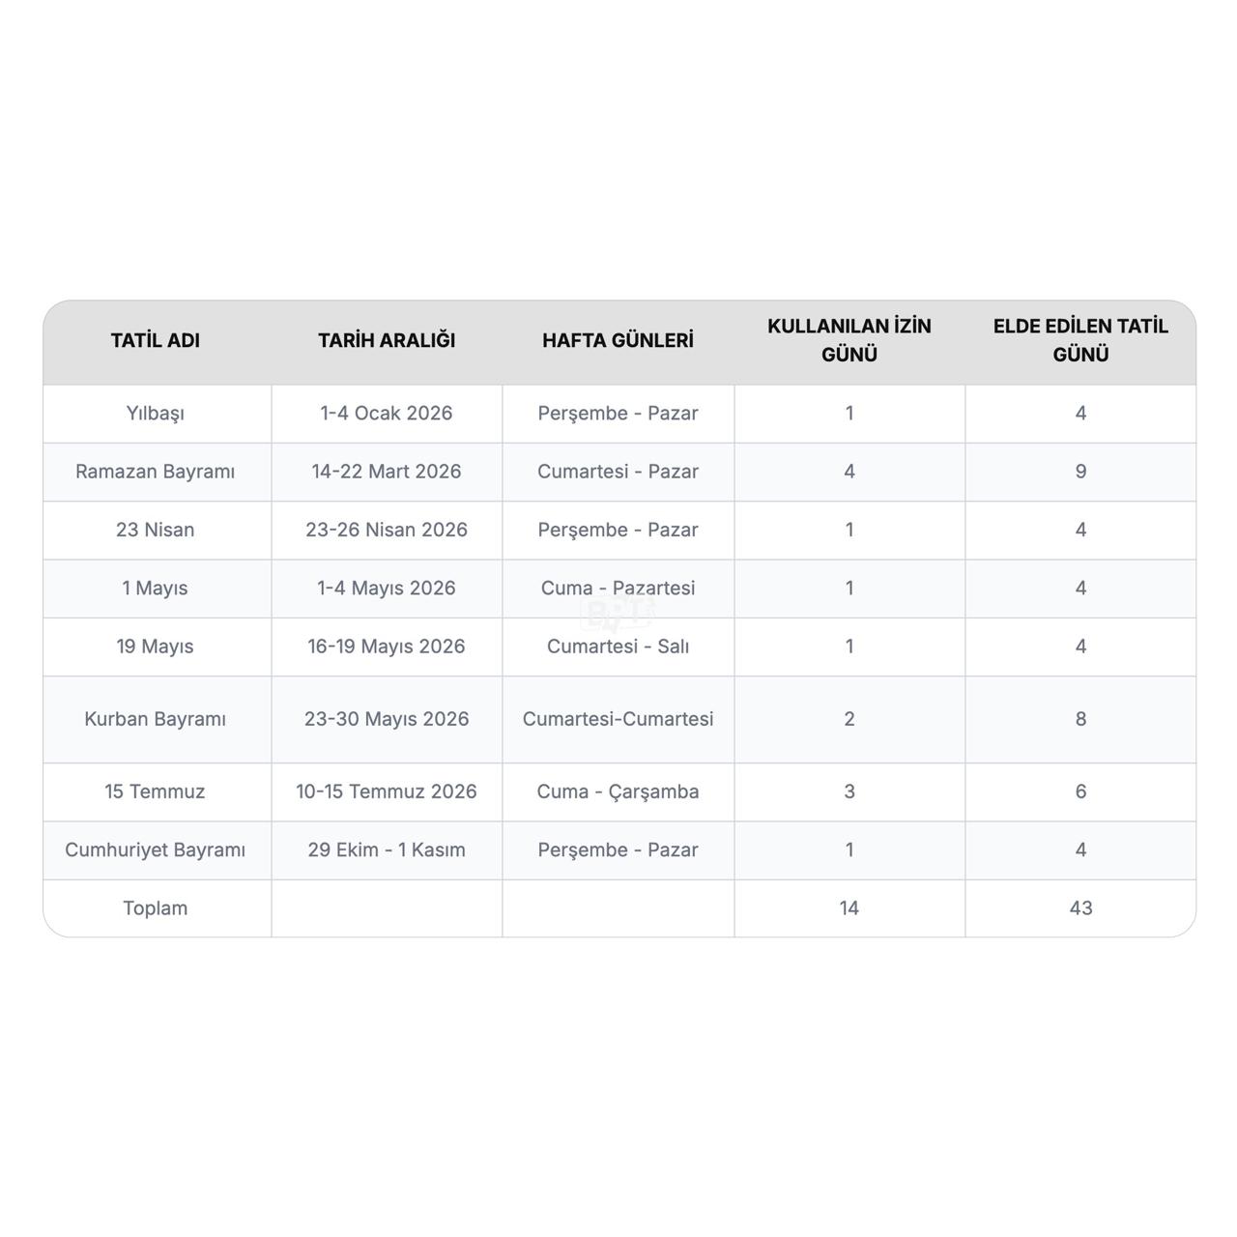Select the KULLANILAN İZİN GÜNÜ header

coord(849,340)
